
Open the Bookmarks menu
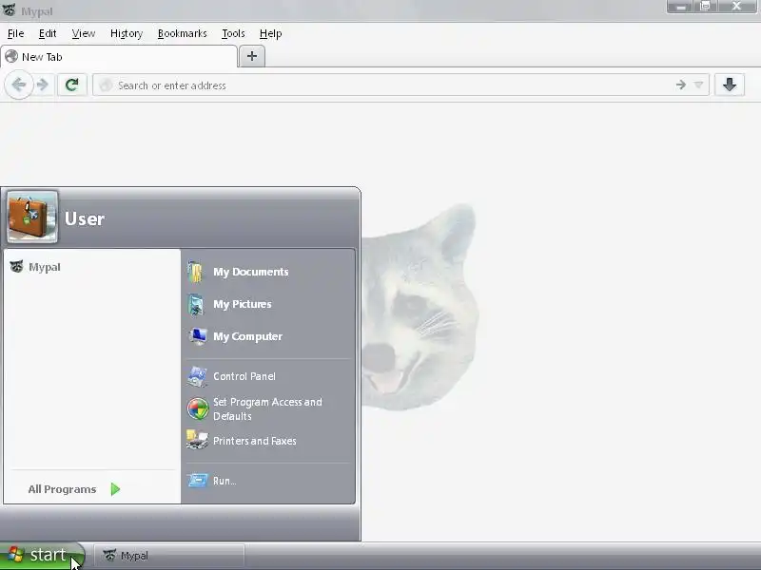coord(183,33)
